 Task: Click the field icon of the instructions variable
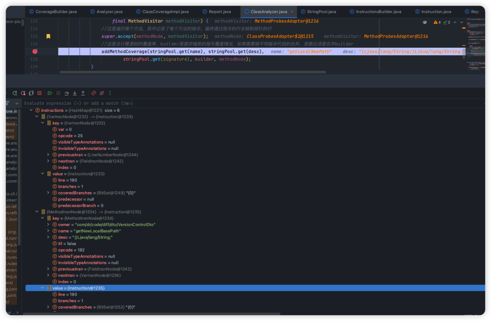pos(38,110)
